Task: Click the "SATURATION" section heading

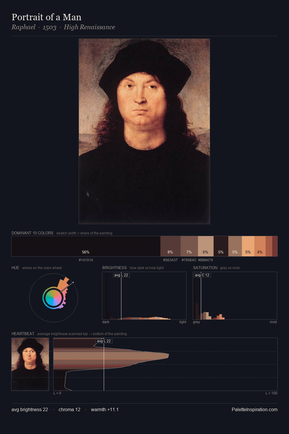Action: (x=205, y=268)
